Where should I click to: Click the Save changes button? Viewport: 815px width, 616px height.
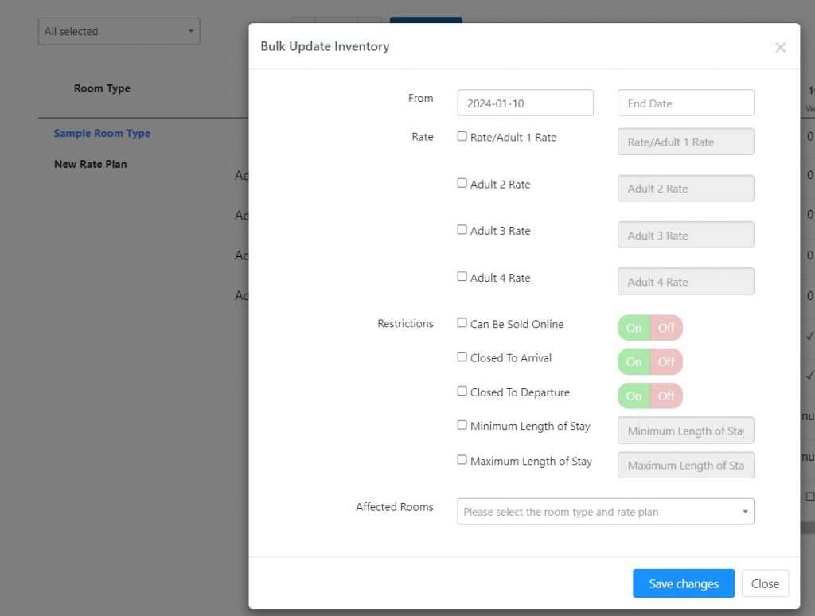coord(683,583)
